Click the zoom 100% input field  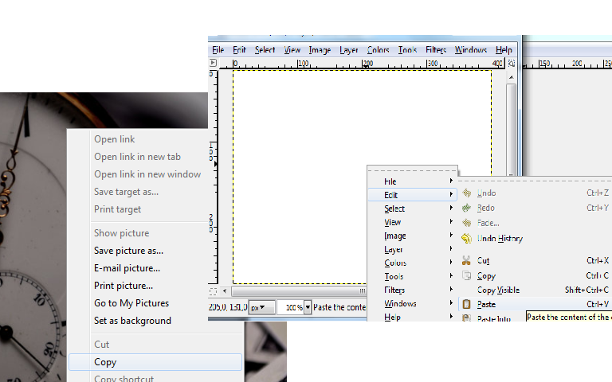(290, 307)
